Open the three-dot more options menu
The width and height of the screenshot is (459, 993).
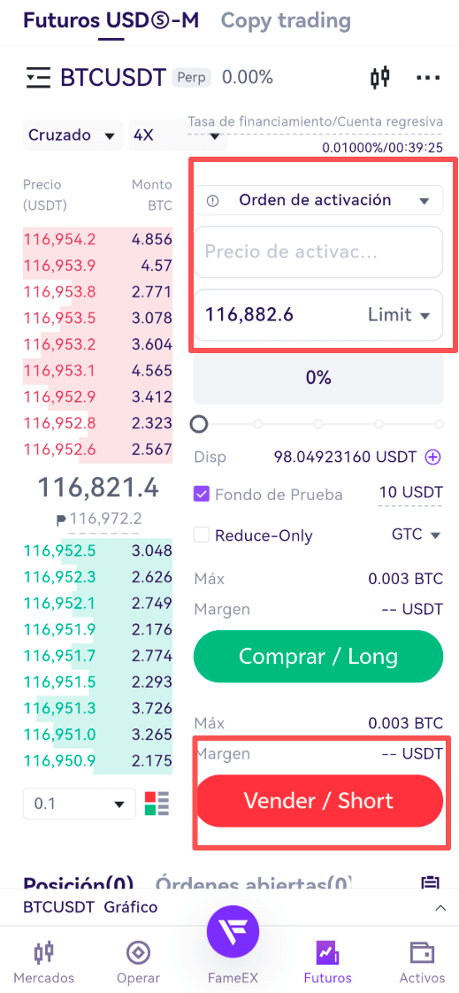pos(428,78)
